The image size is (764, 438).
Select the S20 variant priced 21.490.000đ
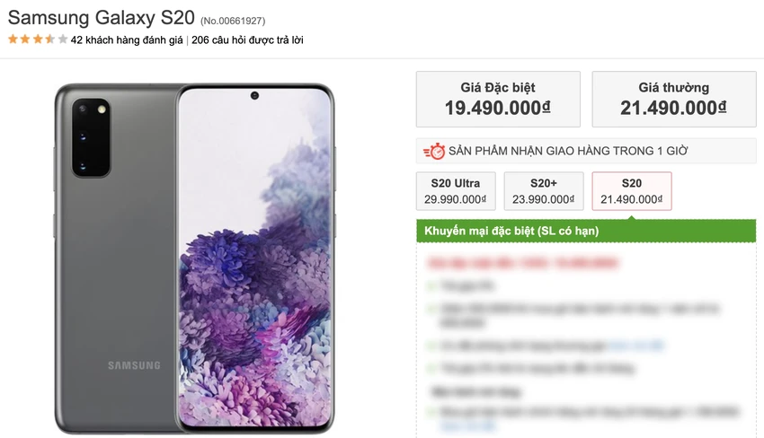click(x=632, y=191)
